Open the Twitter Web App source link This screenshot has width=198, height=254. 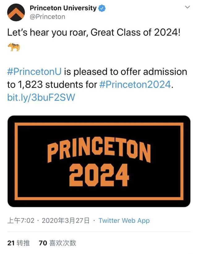coord(124,221)
